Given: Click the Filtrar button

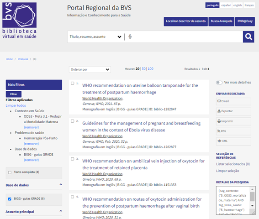Looking at the screenshot, I should [14, 94].
